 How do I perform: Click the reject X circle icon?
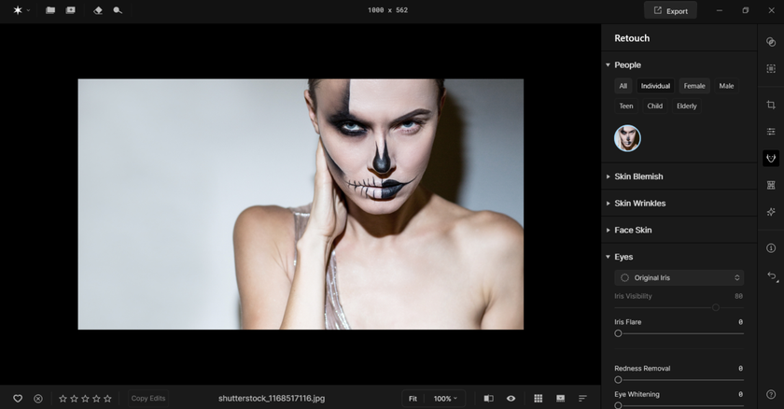click(38, 399)
